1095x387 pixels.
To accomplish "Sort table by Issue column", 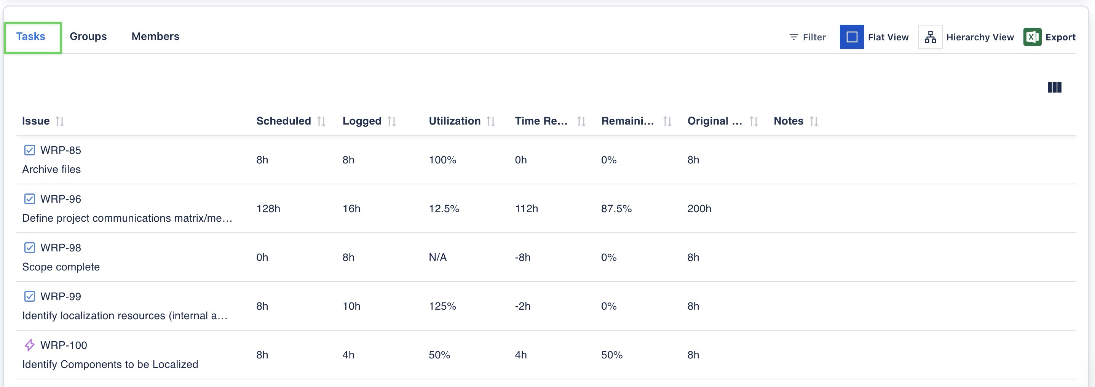I will point(60,122).
